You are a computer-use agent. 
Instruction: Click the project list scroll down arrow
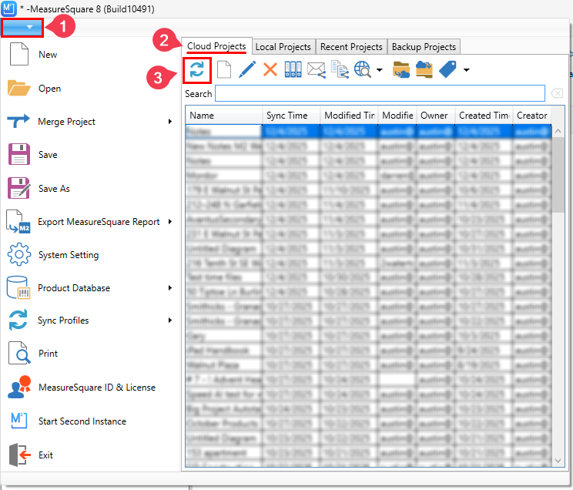pos(558,461)
